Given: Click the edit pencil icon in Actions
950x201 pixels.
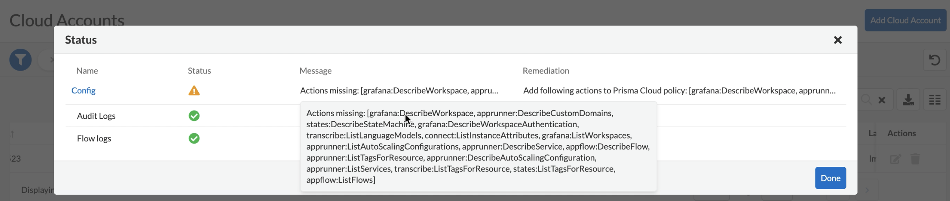Looking at the screenshot, I should [895, 159].
